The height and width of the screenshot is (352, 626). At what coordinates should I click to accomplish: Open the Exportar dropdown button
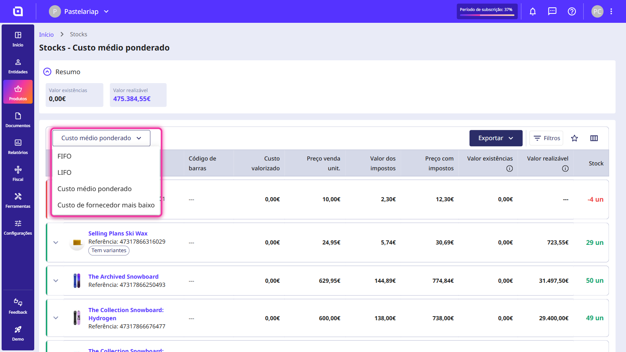tap(496, 138)
